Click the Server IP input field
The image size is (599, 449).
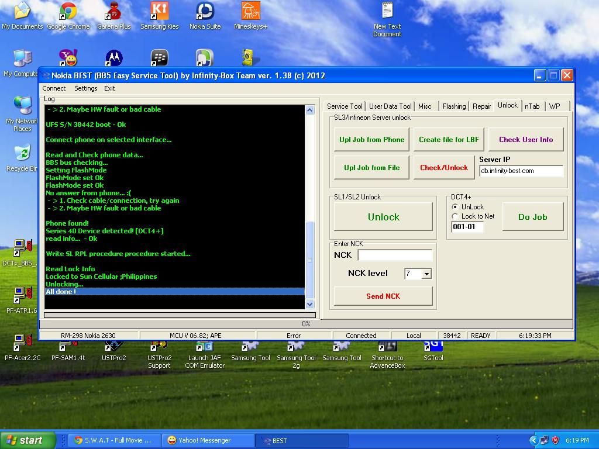[521, 171]
